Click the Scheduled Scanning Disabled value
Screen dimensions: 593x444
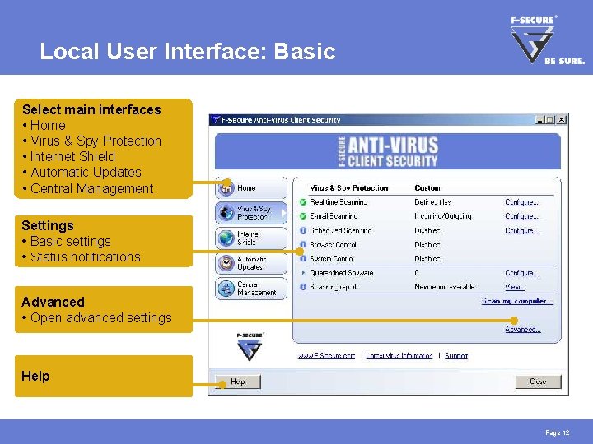(427, 230)
